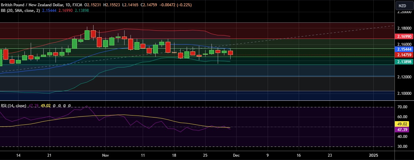Click the 21 date label on time axis

pos(49,155)
